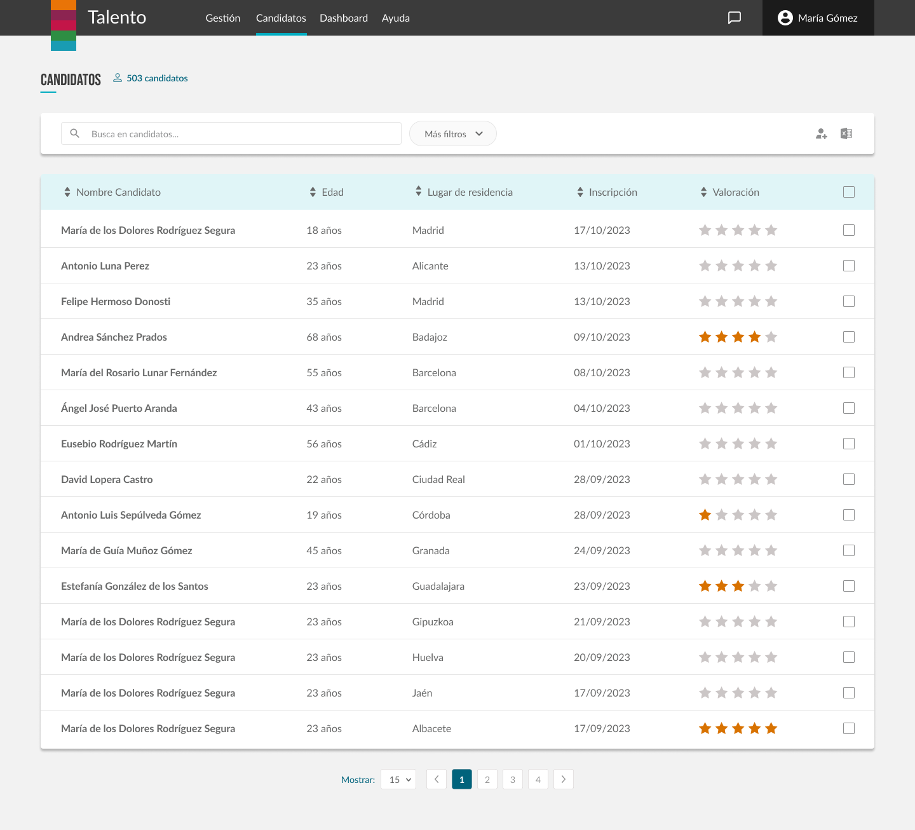Export candidates with the Excel icon

[x=846, y=133]
